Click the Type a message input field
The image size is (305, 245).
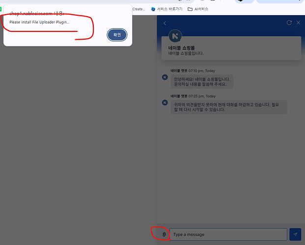[228, 234]
